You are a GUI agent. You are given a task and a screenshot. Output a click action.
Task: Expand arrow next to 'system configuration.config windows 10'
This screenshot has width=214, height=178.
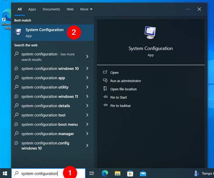pyautogui.click(x=87, y=146)
